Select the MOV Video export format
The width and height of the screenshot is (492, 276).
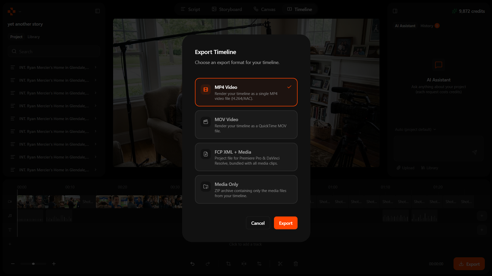tap(246, 125)
